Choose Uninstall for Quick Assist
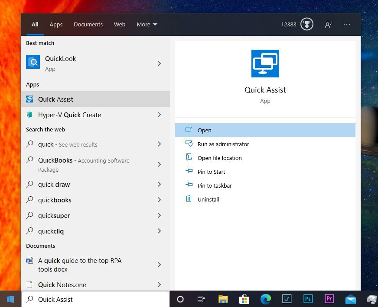The image size is (378, 307). point(265,199)
